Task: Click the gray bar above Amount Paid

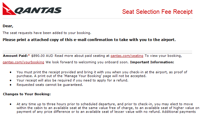Action: [x=97, y=52]
